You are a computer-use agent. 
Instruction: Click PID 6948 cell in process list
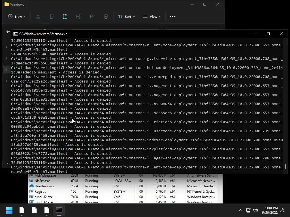(74, 181)
